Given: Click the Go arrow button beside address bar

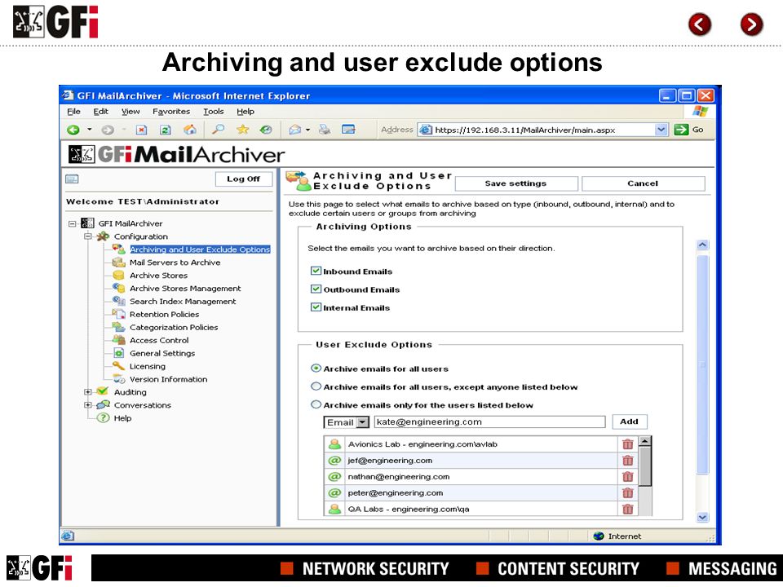Looking at the screenshot, I should 681,130.
